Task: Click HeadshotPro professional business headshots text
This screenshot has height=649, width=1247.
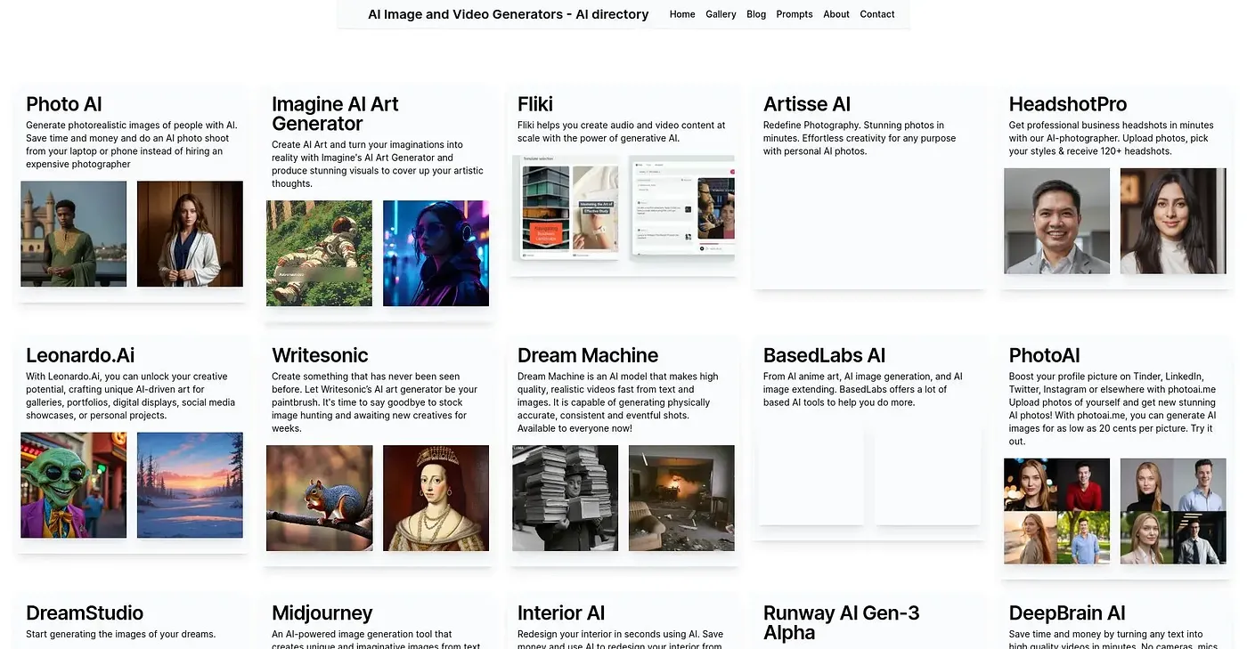Action: pos(1112,138)
